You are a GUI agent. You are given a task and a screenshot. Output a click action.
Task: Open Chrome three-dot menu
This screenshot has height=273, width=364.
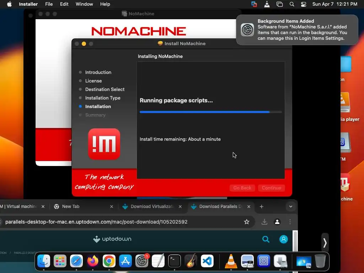click(290, 222)
